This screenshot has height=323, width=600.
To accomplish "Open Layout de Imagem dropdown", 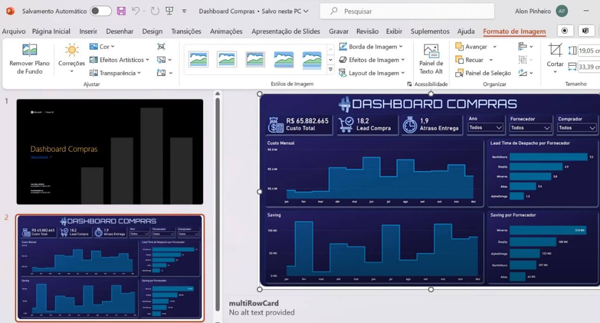I will (x=371, y=73).
